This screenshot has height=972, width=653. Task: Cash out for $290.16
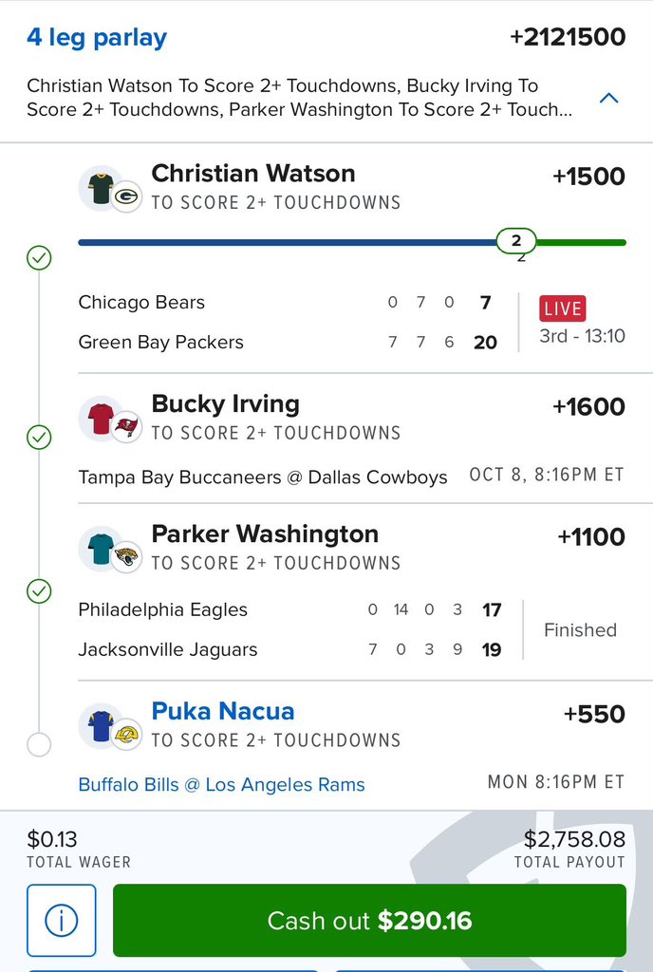pyautogui.click(x=369, y=920)
